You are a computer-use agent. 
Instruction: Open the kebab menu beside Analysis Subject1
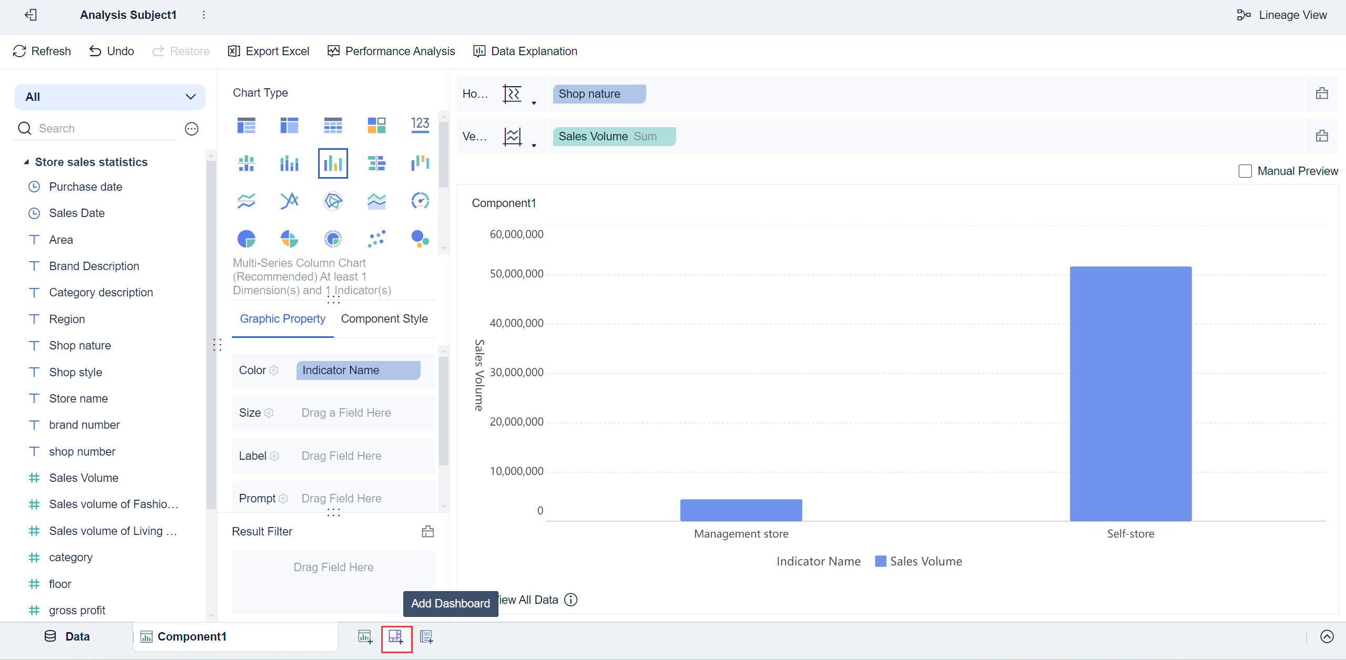click(204, 15)
